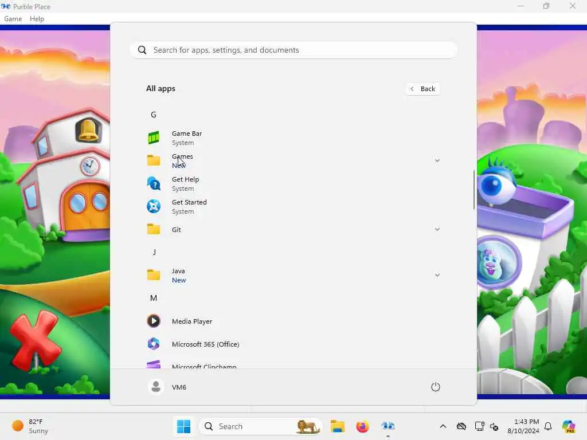The width and height of the screenshot is (587, 440).
Task: Click the M letter header in app list
Action: (x=154, y=298)
